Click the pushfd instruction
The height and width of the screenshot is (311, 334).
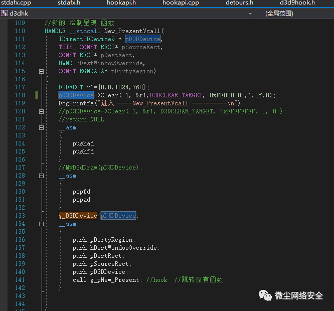click(83, 151)
